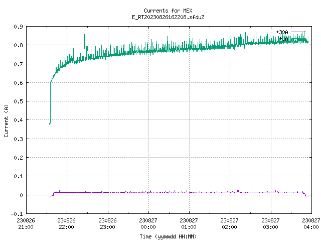Select the filename 'E_RT20230826162208.sfduZ' subtitle
Image resolution: width=321 pixels, height=241 pixels.
[168, 17]
